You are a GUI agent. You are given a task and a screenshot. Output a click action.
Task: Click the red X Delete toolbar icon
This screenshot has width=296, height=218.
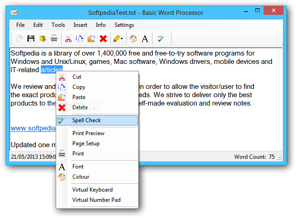[x=103, y=39]
